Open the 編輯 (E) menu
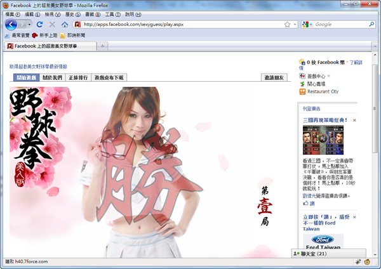 point(32,15)
